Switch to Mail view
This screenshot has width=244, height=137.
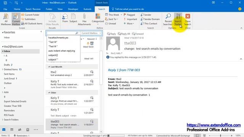pyautogui.click(x=4, y=129)
